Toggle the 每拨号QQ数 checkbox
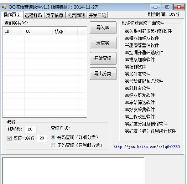Viewport: 187px width, 184px height. [x=9, y=138]
